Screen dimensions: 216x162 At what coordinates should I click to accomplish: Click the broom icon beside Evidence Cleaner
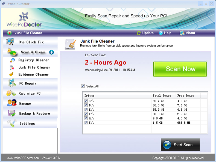(11, 74)
